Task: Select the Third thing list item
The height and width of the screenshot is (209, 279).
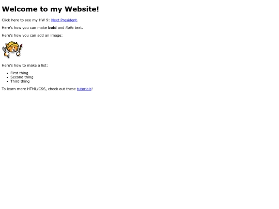Action: coord(20,81)
